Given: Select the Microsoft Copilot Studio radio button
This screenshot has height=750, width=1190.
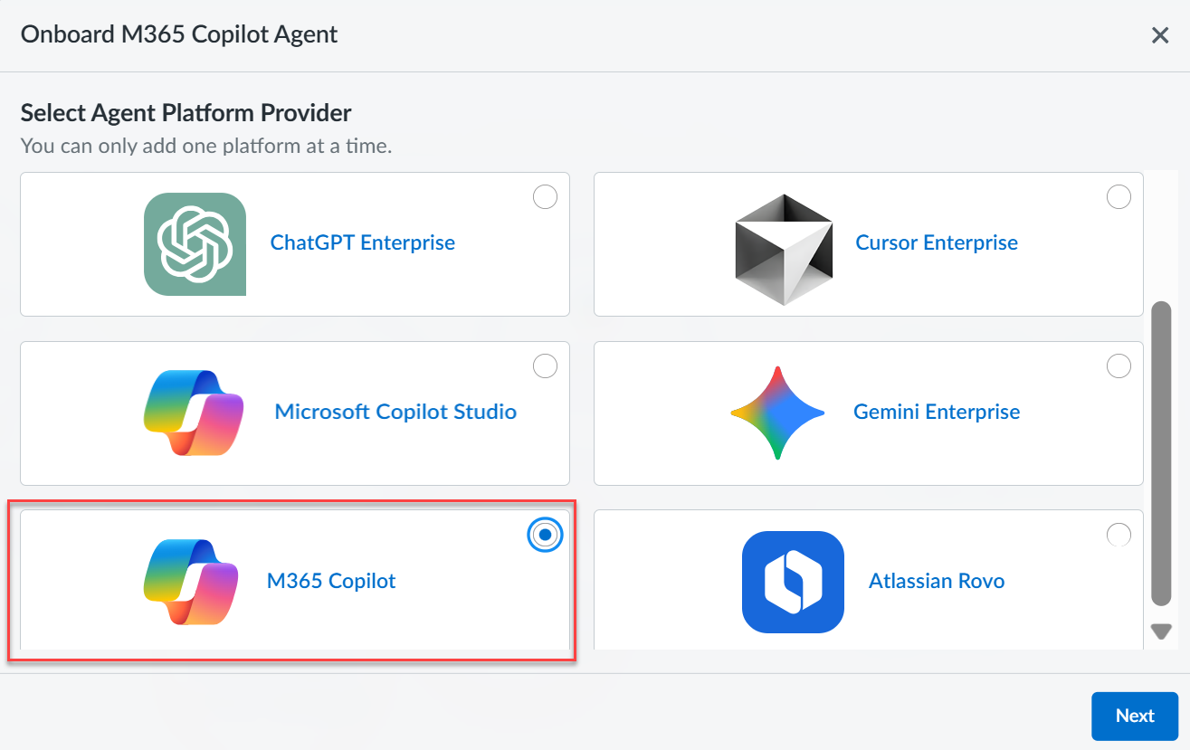Looking at the screenshot, I should click(546, 366).
